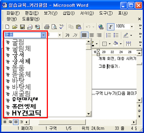The image size is (144, 133).
Task: Run spelling and grammar check icon
Action: point(62,27)
